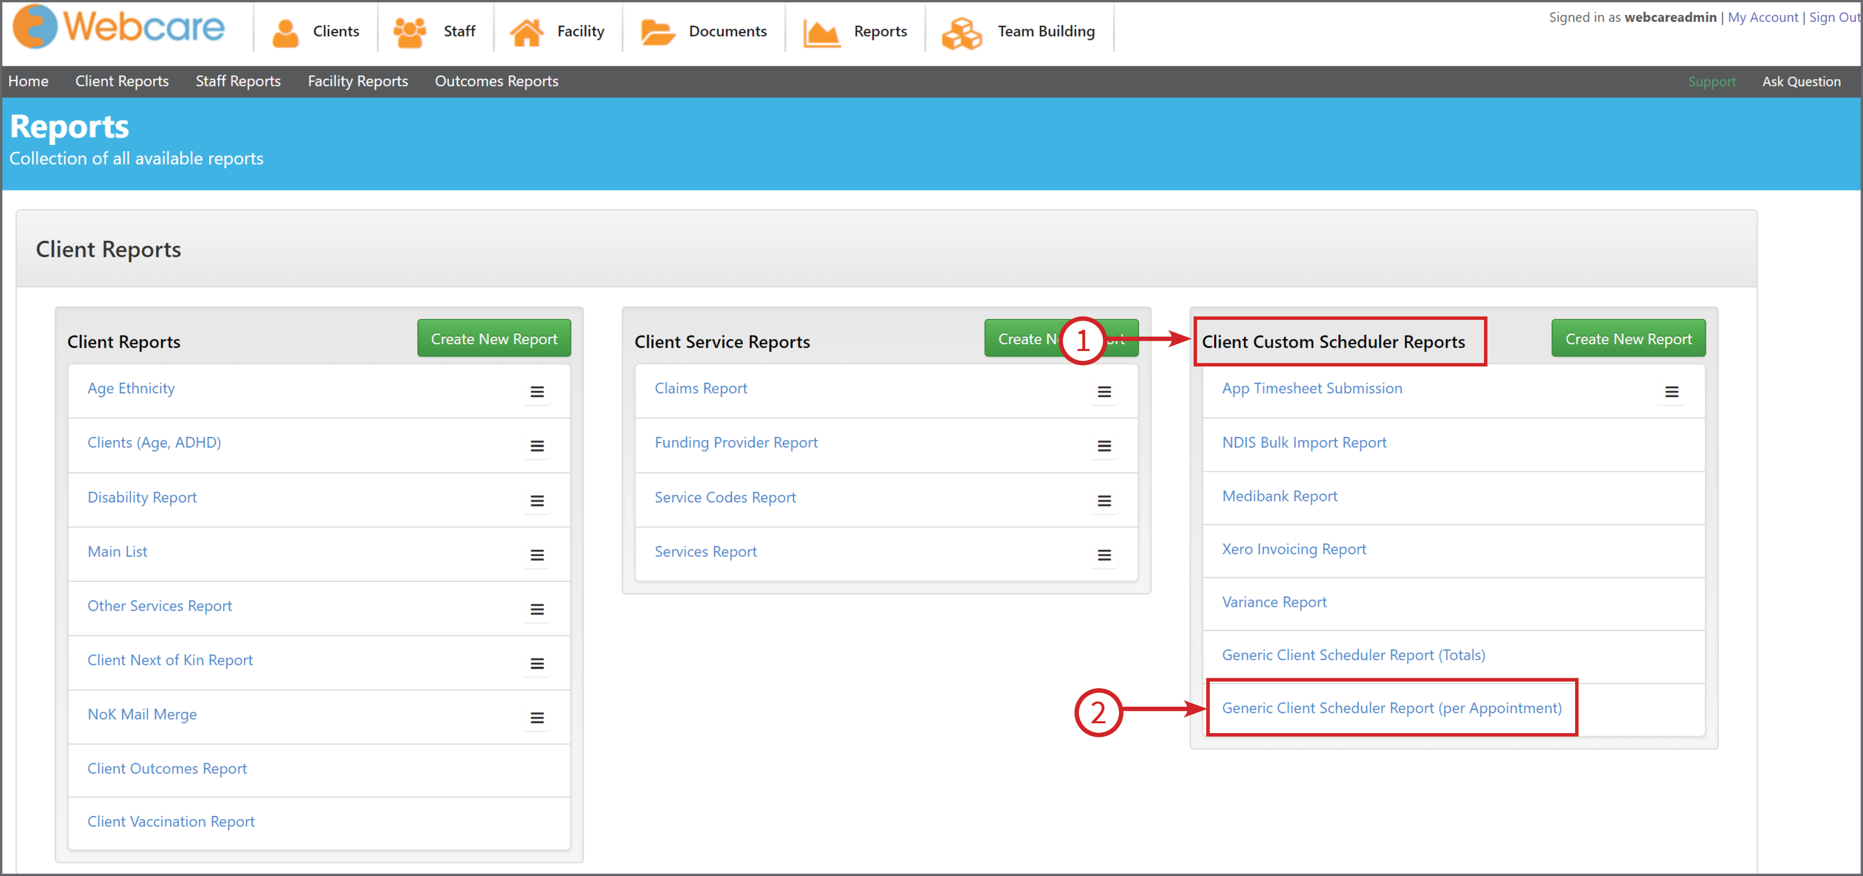1863x876 pixels.
Task: Open Generic Client Scheduler Report (per Appointment)
Action: click(1391, 707)
